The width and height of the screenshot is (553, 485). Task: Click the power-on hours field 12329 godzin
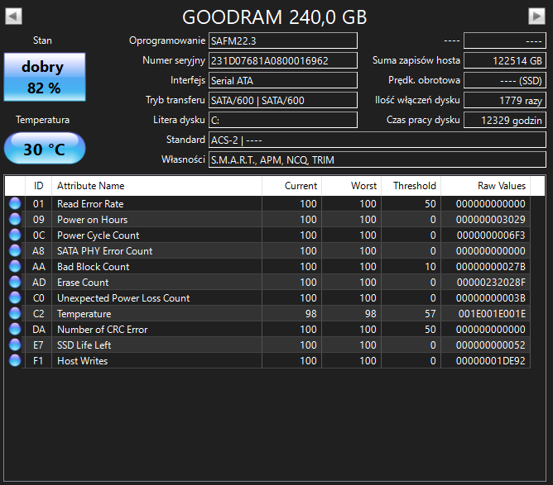point(505,120)
